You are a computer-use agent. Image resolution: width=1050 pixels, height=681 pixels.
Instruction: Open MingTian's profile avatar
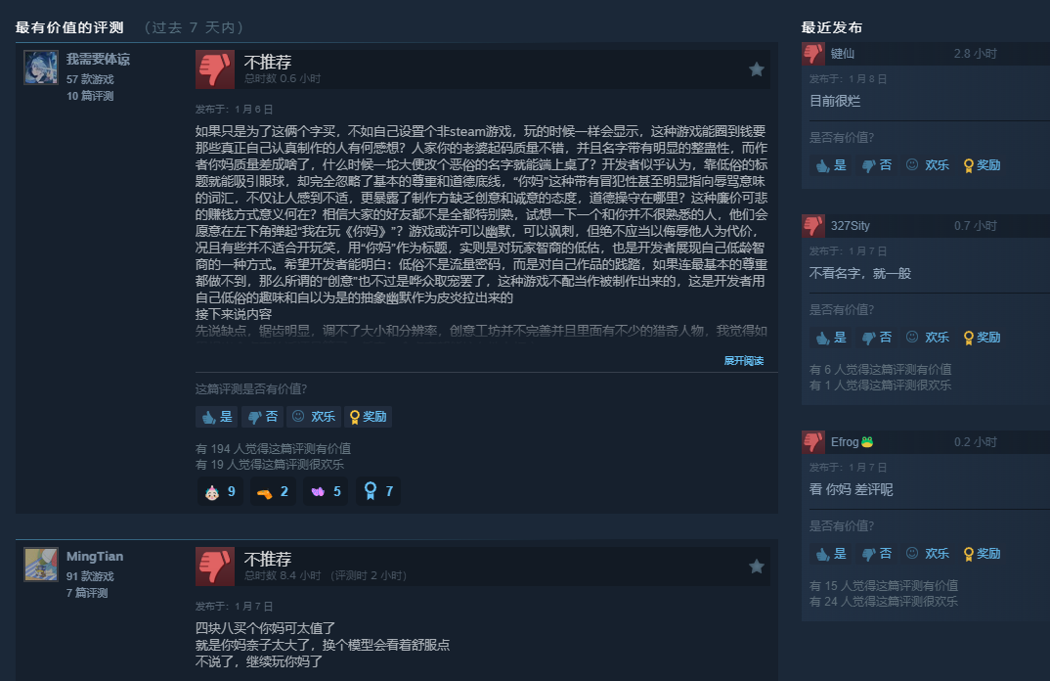tap(41, 565)
